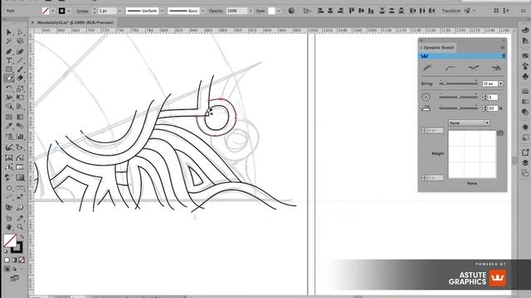This screenshot has height=298, width=531.
Task: Set paint mode to None in toolbox
Action: 22,260
